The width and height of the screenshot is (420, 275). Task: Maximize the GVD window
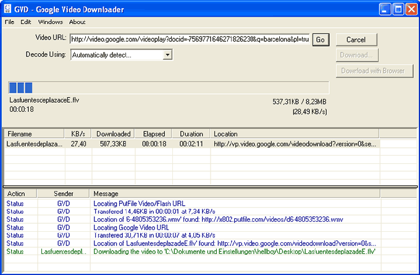[x=398, y=9]
